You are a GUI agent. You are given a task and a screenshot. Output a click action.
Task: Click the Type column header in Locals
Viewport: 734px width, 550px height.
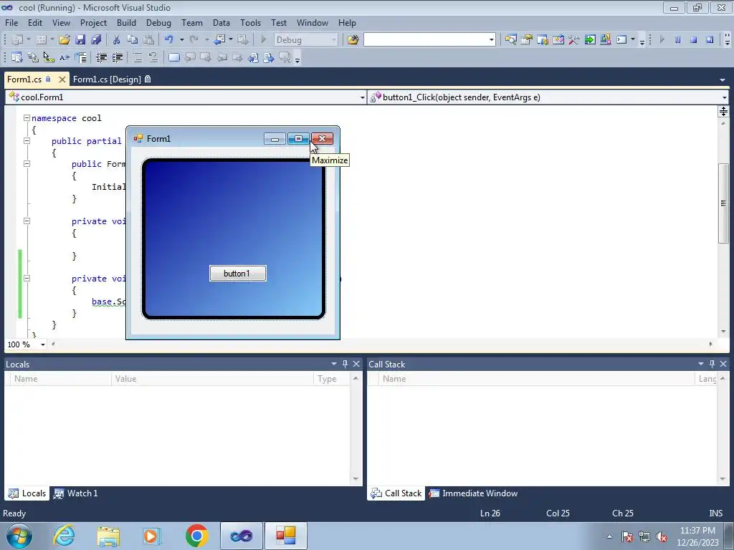[x=331, y=379]
